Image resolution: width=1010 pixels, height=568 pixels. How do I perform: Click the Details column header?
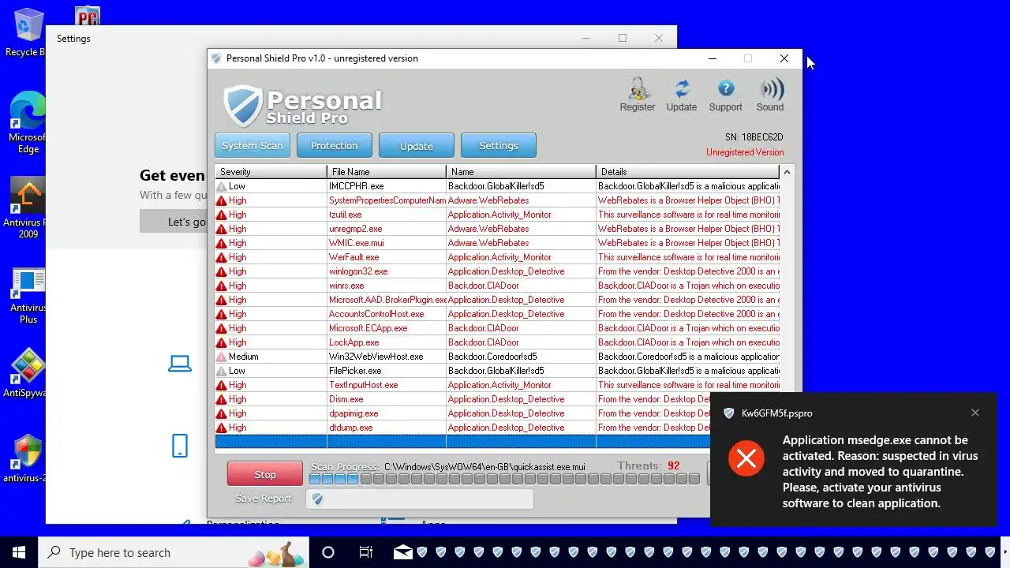click(687, 171)
